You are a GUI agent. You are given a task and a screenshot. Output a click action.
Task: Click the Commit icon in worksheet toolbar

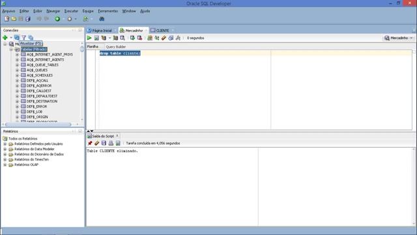[x=132, y=38]
